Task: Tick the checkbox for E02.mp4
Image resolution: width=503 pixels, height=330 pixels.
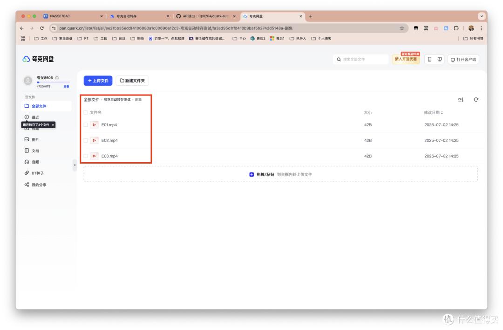Action: click(x=86, y=140)
